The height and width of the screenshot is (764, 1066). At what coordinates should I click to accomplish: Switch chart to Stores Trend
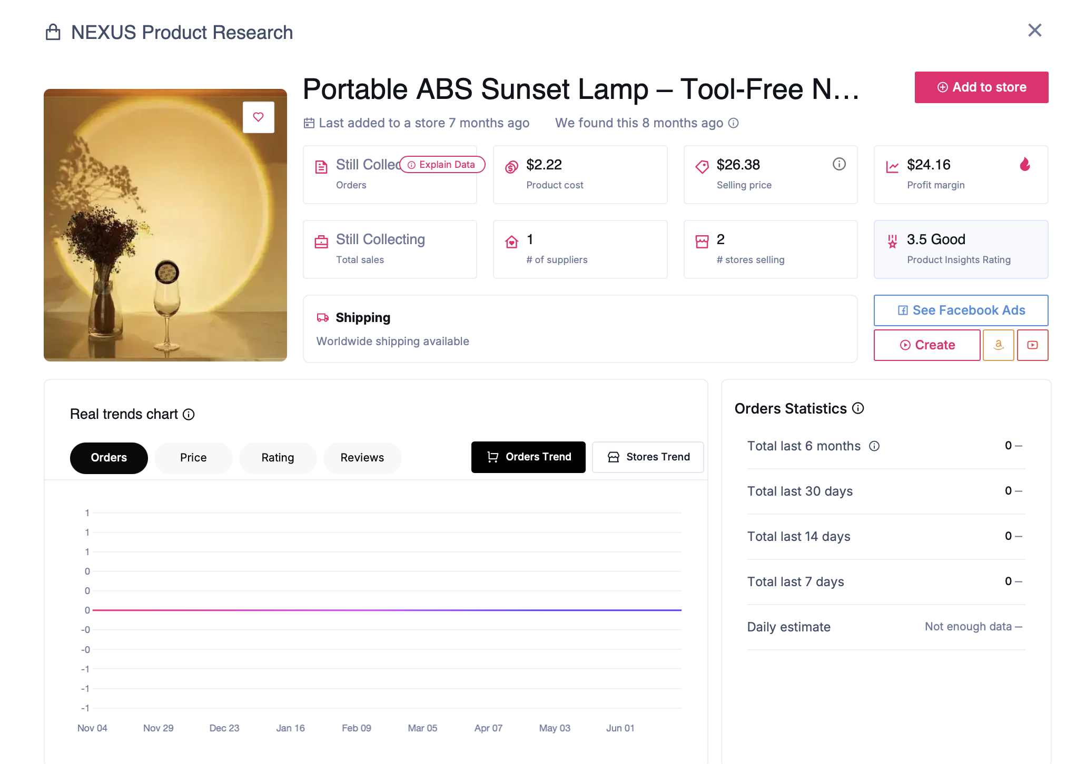(x=648, y=457)
